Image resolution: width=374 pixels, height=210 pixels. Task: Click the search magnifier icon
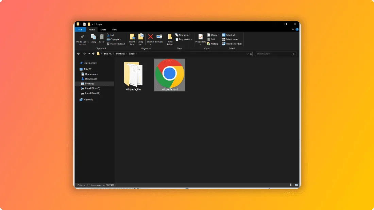click(x=294, y=54)
